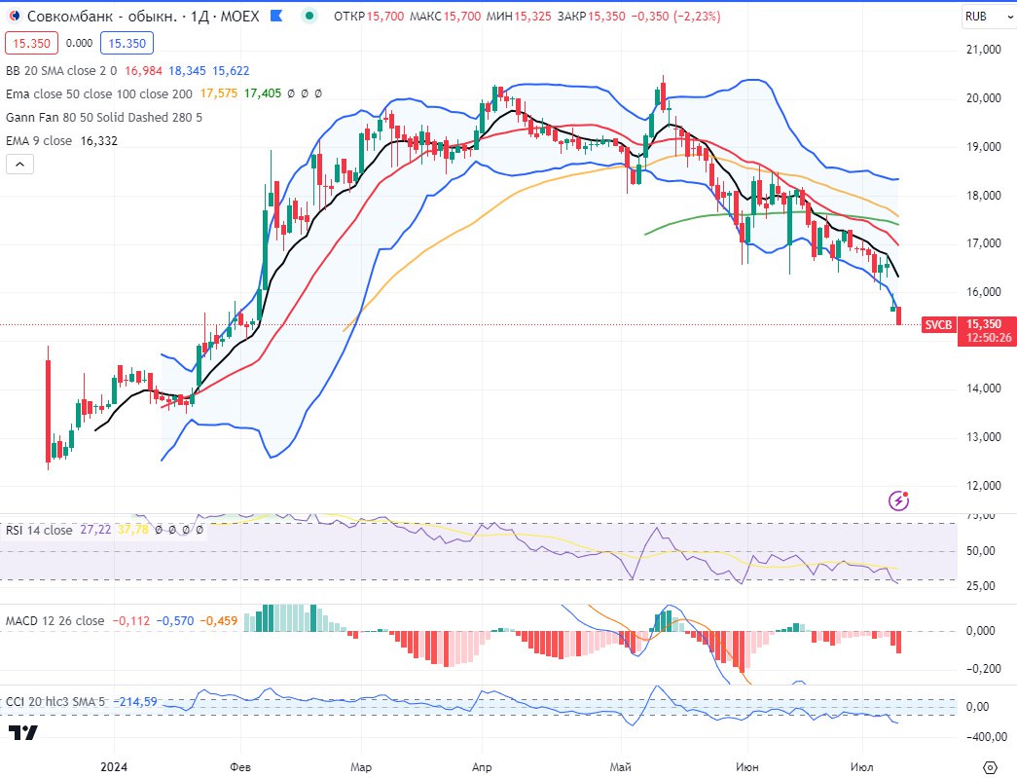This screenshot has width=1017, height=778.
Task: Click the RSI value 27,22
Action: [95, 530]
